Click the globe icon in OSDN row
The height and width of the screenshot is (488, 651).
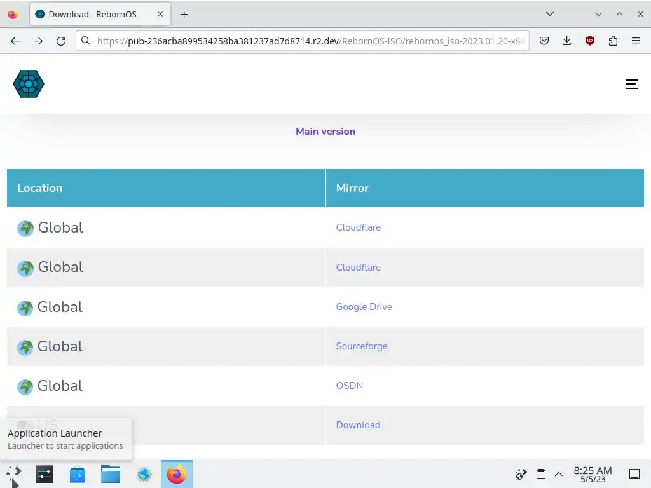click(x=25, y=387)
